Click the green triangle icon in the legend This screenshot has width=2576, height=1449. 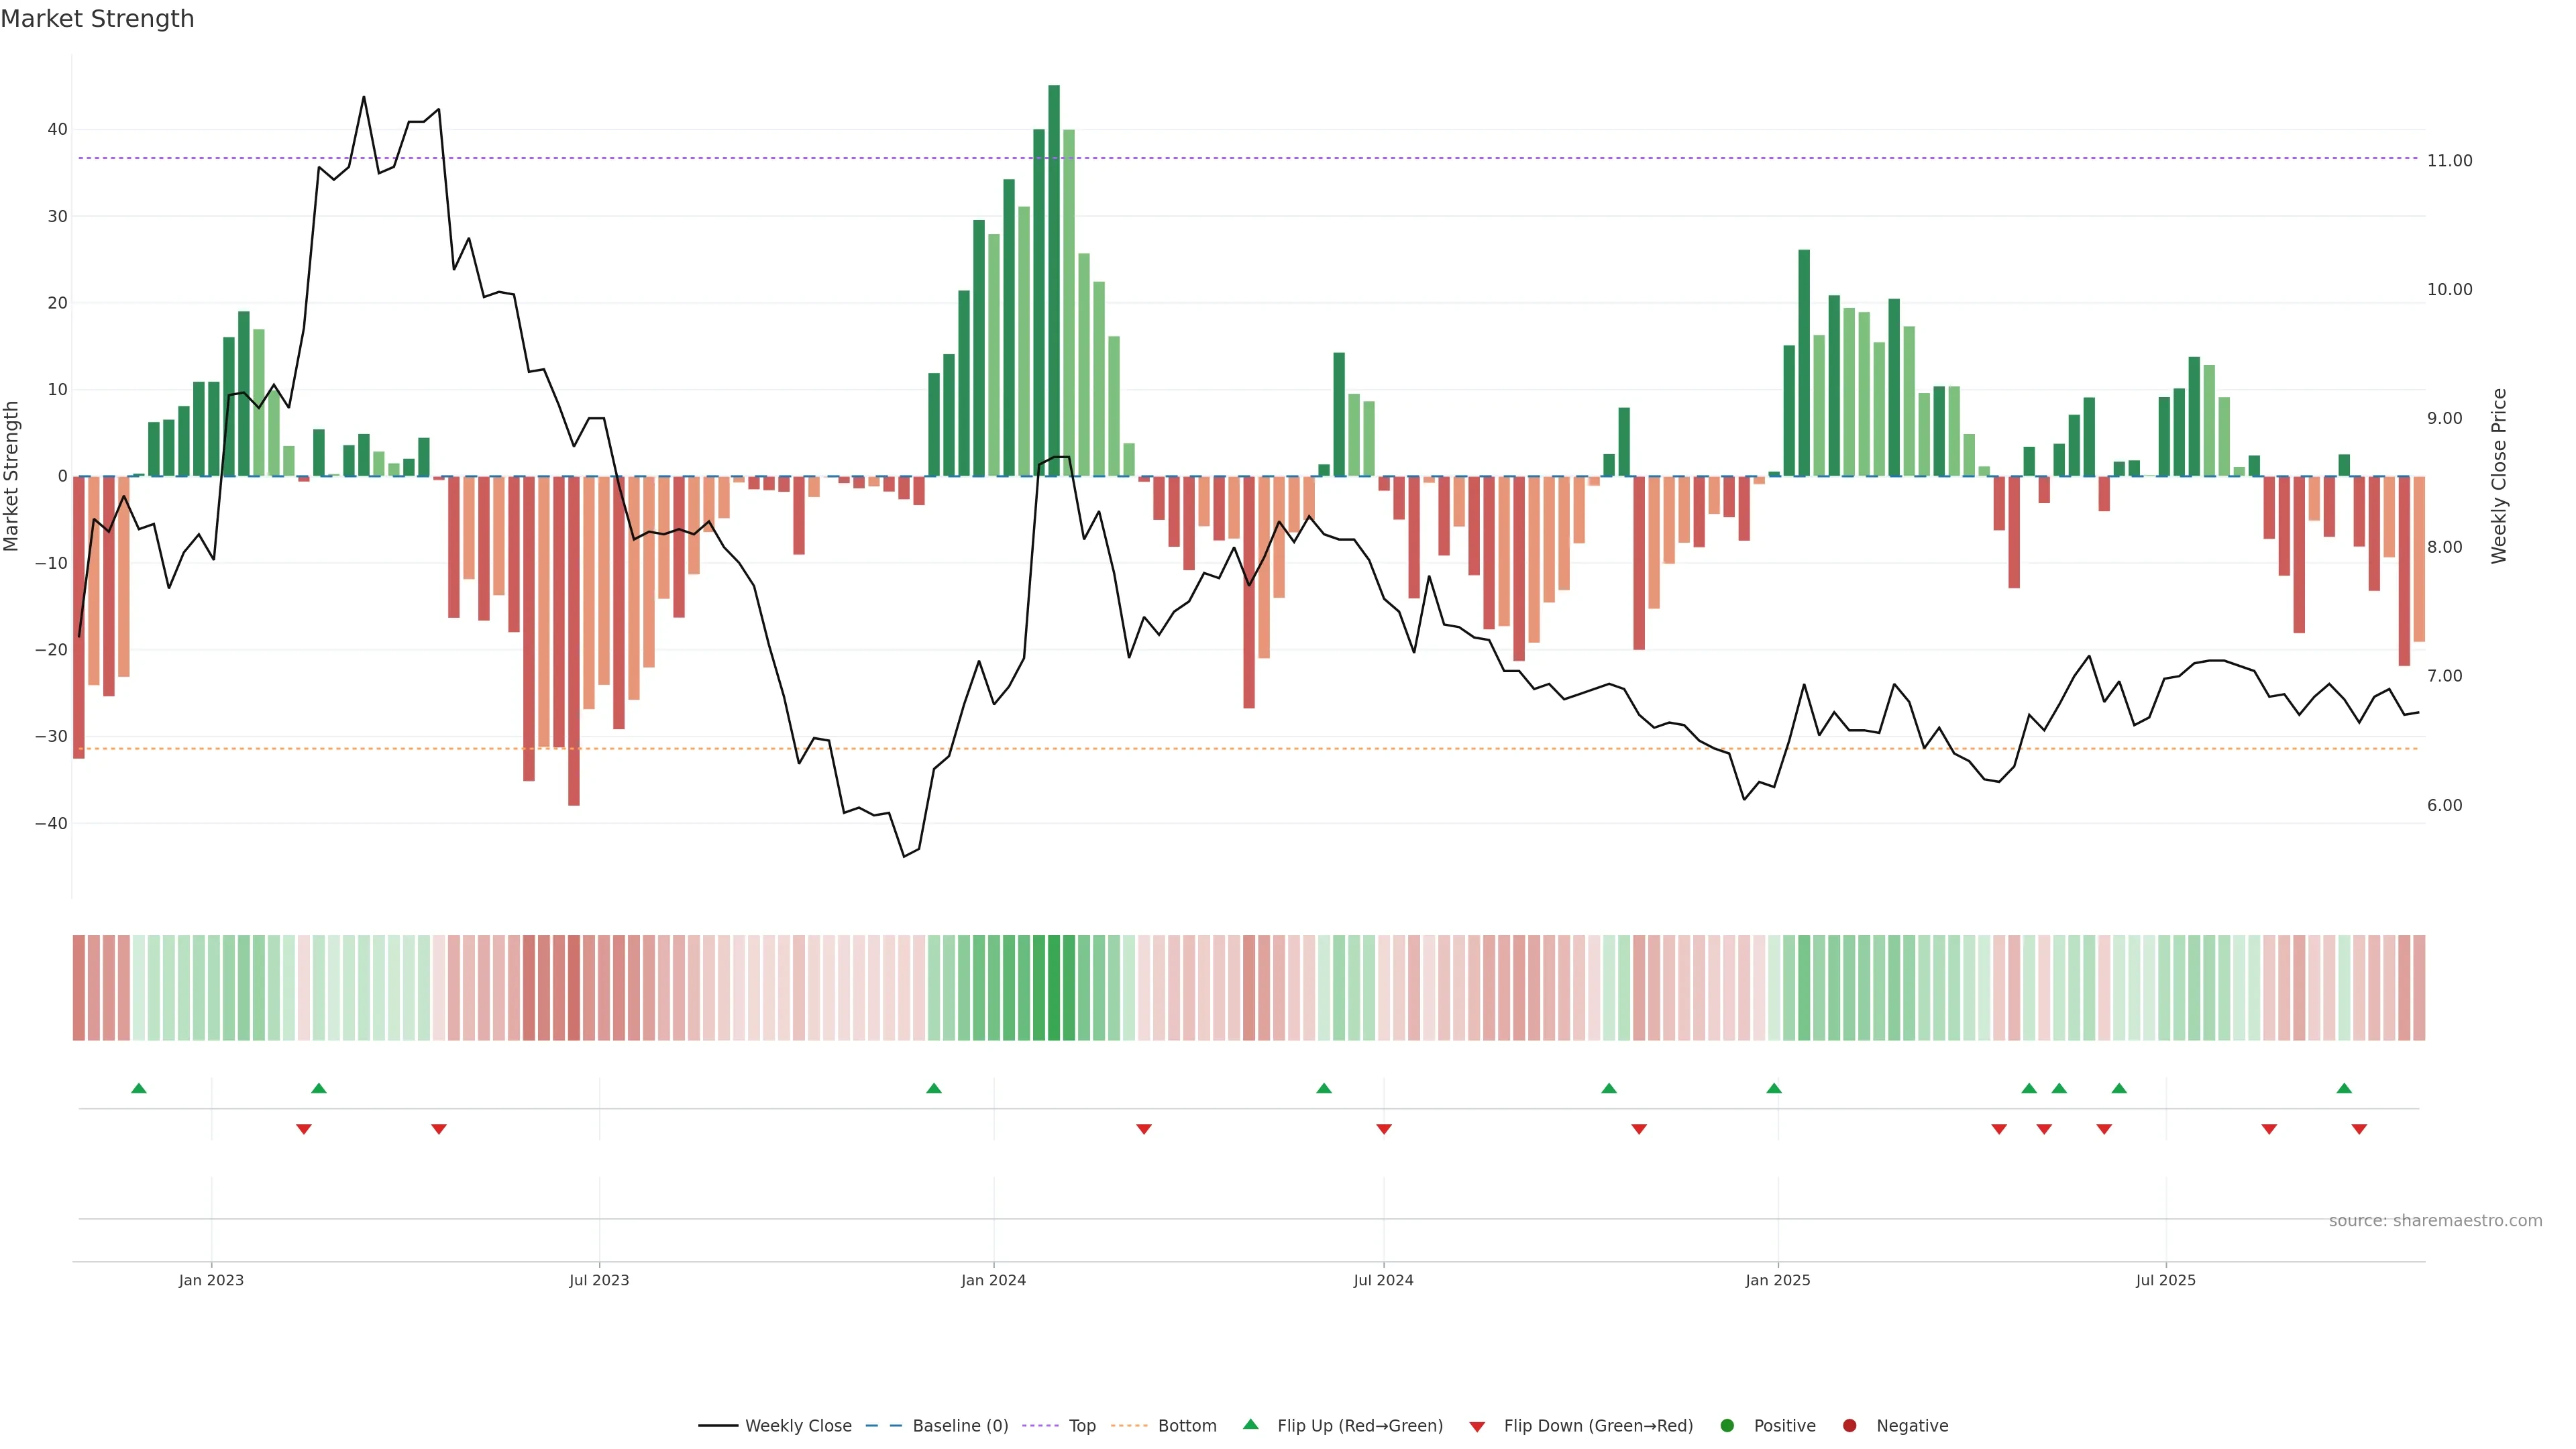click(x=1250, y=1424)
